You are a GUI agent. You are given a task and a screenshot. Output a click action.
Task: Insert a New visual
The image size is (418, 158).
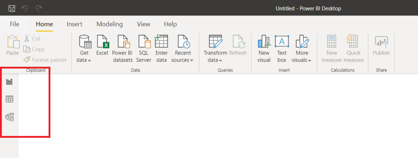click(x=264, y=49)
